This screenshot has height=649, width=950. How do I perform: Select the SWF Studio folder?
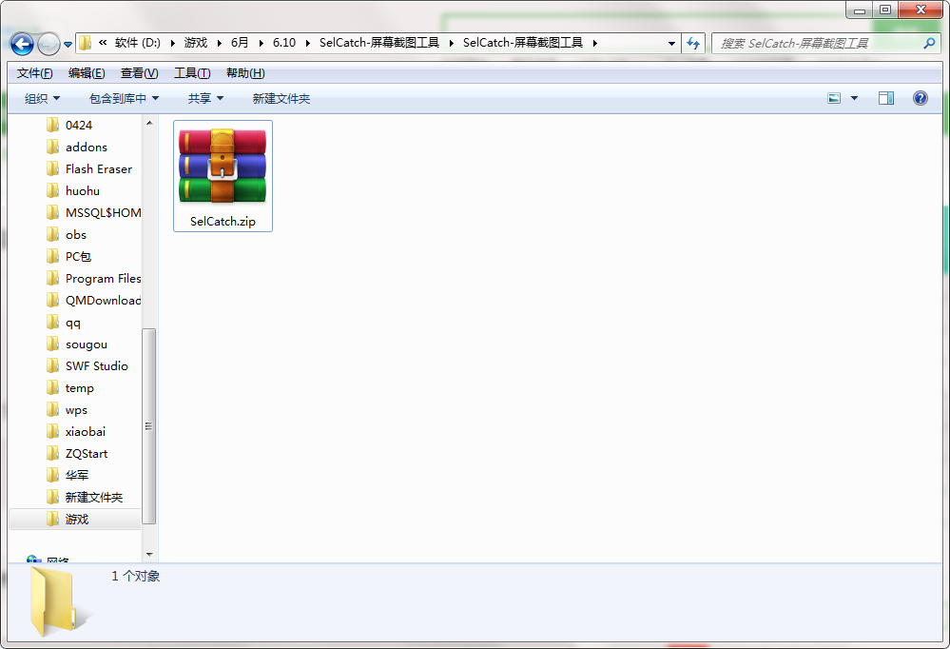pos(96,366)
